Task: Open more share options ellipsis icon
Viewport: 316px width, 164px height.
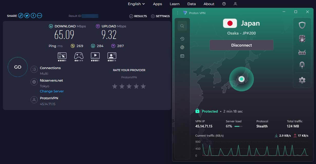Action: click(39, 16)
